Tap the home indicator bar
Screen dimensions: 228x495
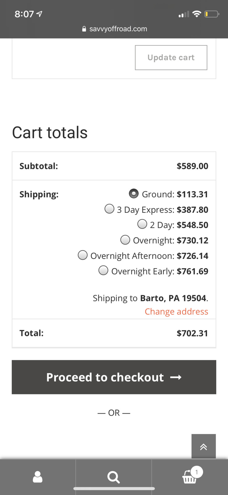114,489
